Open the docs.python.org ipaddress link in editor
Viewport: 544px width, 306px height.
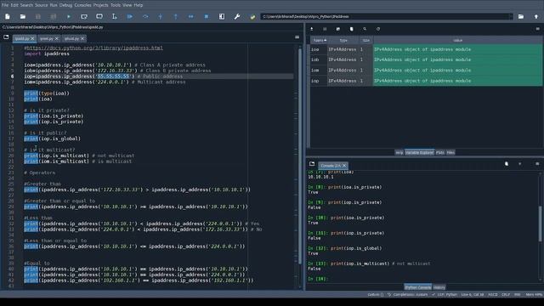pyautogui.click(x=94, y=48)
